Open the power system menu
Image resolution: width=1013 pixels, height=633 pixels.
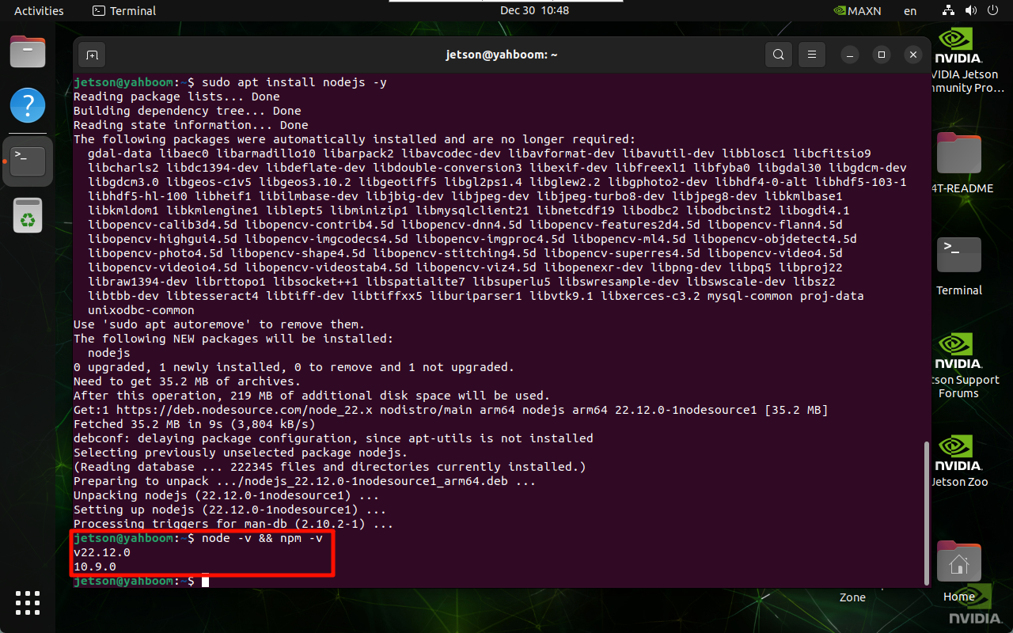point(994,10)
